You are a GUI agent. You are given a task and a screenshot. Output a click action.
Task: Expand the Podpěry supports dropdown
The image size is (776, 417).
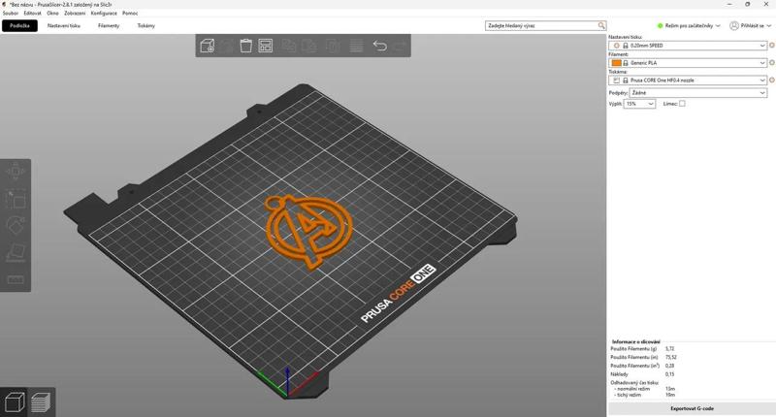[697, 93]
